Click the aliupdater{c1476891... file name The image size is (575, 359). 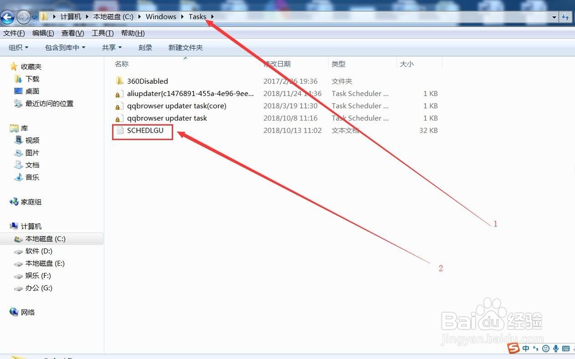[x=190, y=94]
